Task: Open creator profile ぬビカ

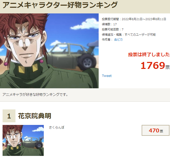Action: tap(118, 39)
